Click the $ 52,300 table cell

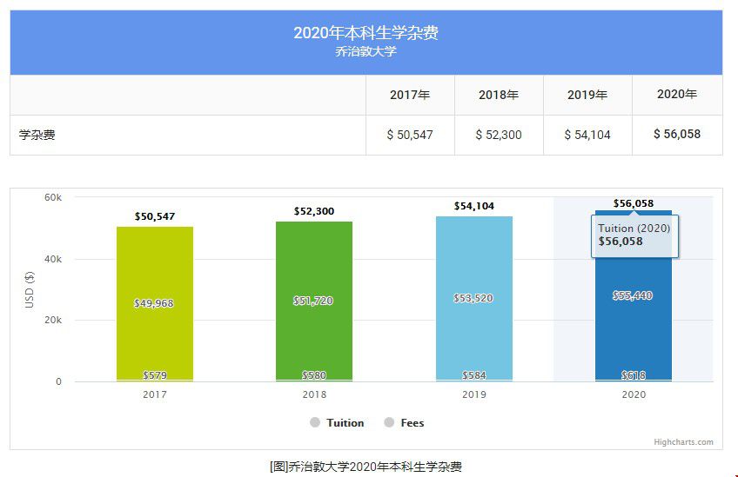499,135
